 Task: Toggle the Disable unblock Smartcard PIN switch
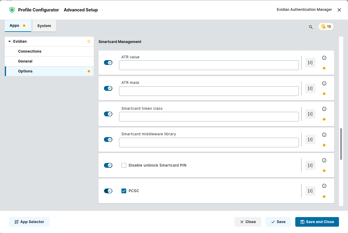click(x=108, y=165)
